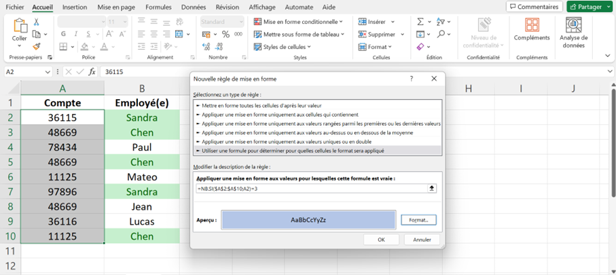Open Mettre sous forme de tableau dropdown
The height and width of the screenshot is (275, 616).
point(299,34)
